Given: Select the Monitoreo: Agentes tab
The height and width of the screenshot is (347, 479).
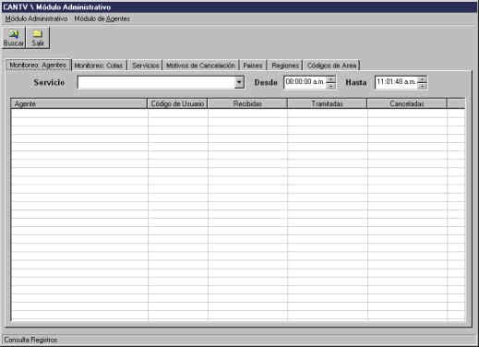Looking at the screenshot, I should (38, 65).
